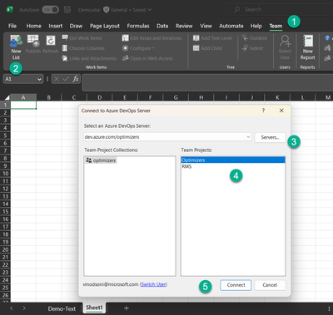This screenshot has height=315, width=333.
Task: Select the optimizers project collection
Action: [x=101, y=160]
